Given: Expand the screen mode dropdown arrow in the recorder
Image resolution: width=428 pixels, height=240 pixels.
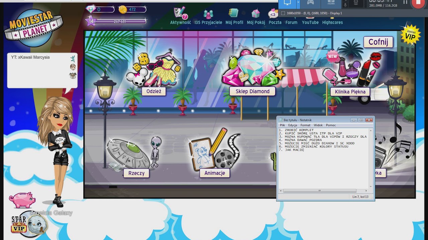Looking at the screenshot, I should (x=298, y=3).
